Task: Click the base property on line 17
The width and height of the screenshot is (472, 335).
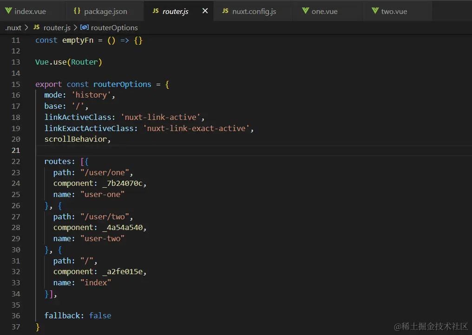Action: coord(53,106)
